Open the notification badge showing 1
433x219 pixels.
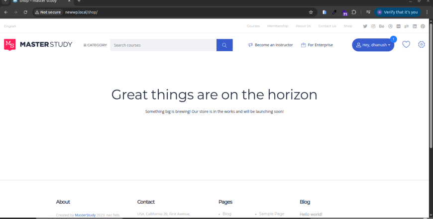pyautogui.click(x=394, y=39)
